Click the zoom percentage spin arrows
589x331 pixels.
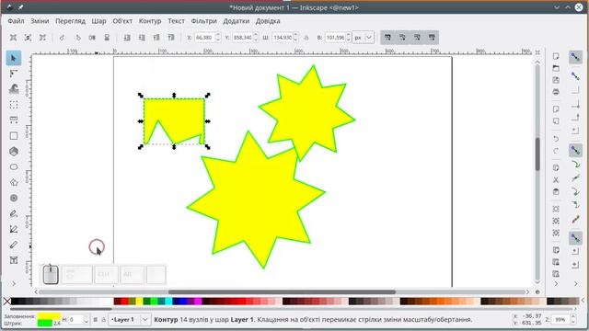pos(573,320)
